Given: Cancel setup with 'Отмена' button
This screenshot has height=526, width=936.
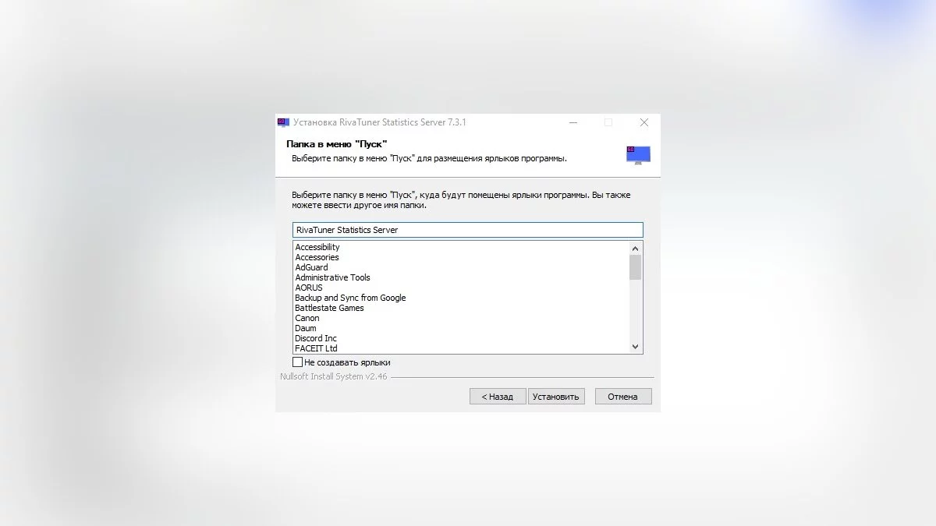Looking at the screenshot, I should 623,397.
